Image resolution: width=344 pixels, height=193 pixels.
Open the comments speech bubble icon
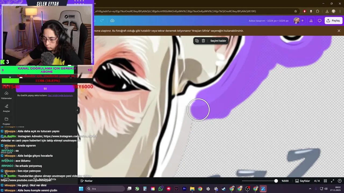[x=320, y=21]
